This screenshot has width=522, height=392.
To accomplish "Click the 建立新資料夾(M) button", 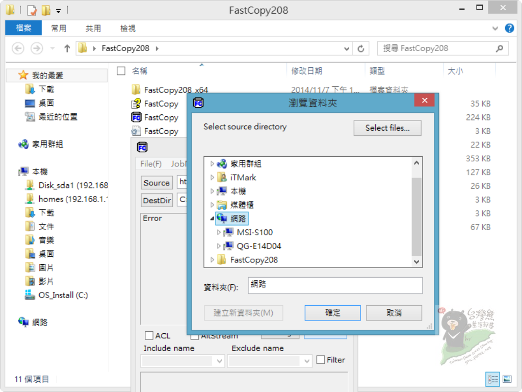I will (243, 313).
